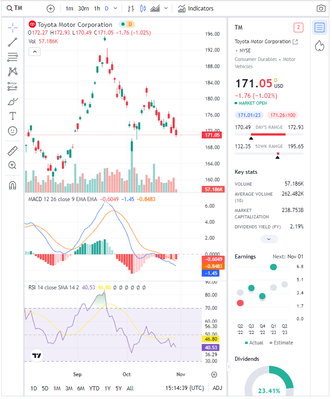
Task: Select the 30m interval
Action: [x=83, y=9]
